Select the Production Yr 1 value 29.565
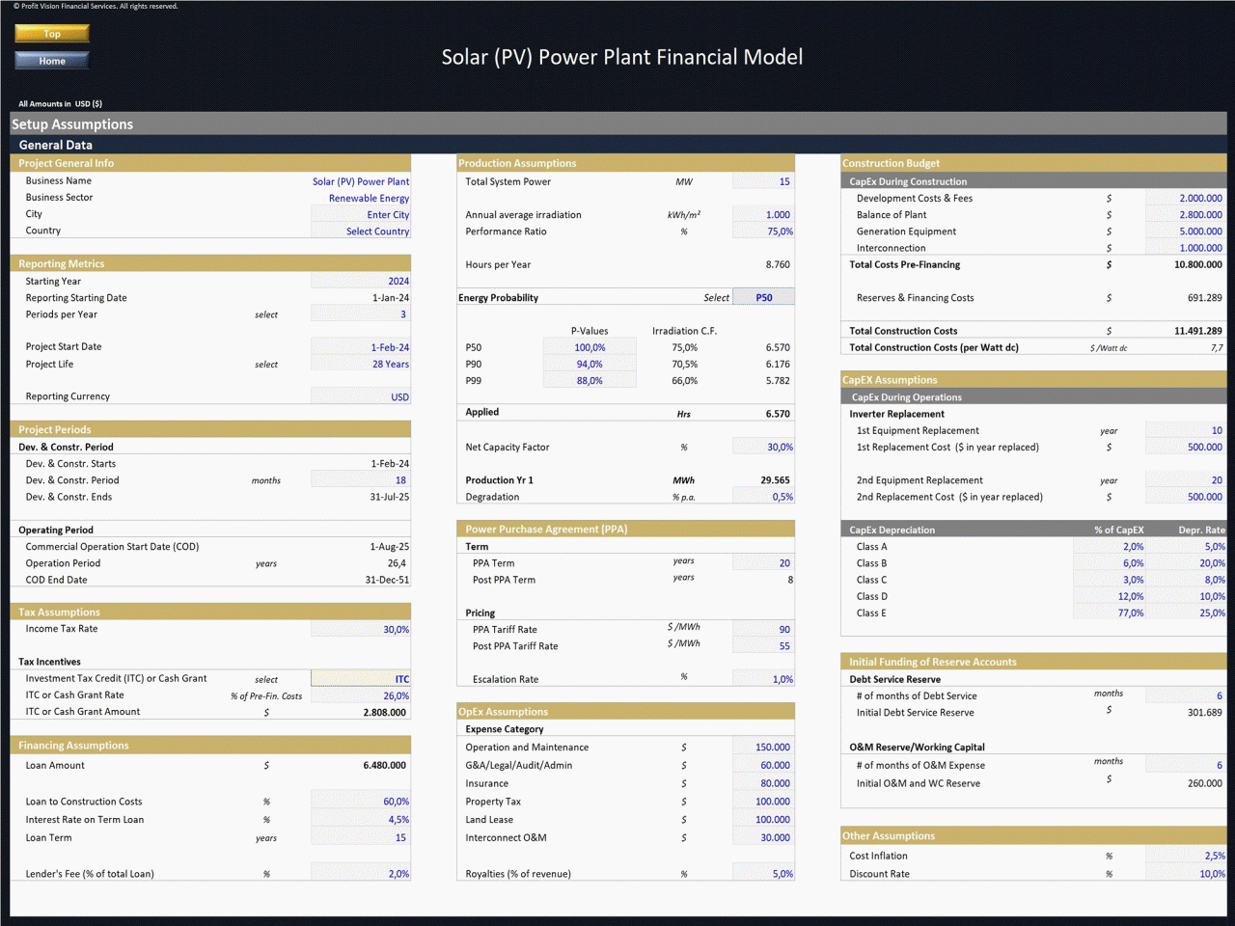Viewport: 1235px width, 926px height. 775,480
